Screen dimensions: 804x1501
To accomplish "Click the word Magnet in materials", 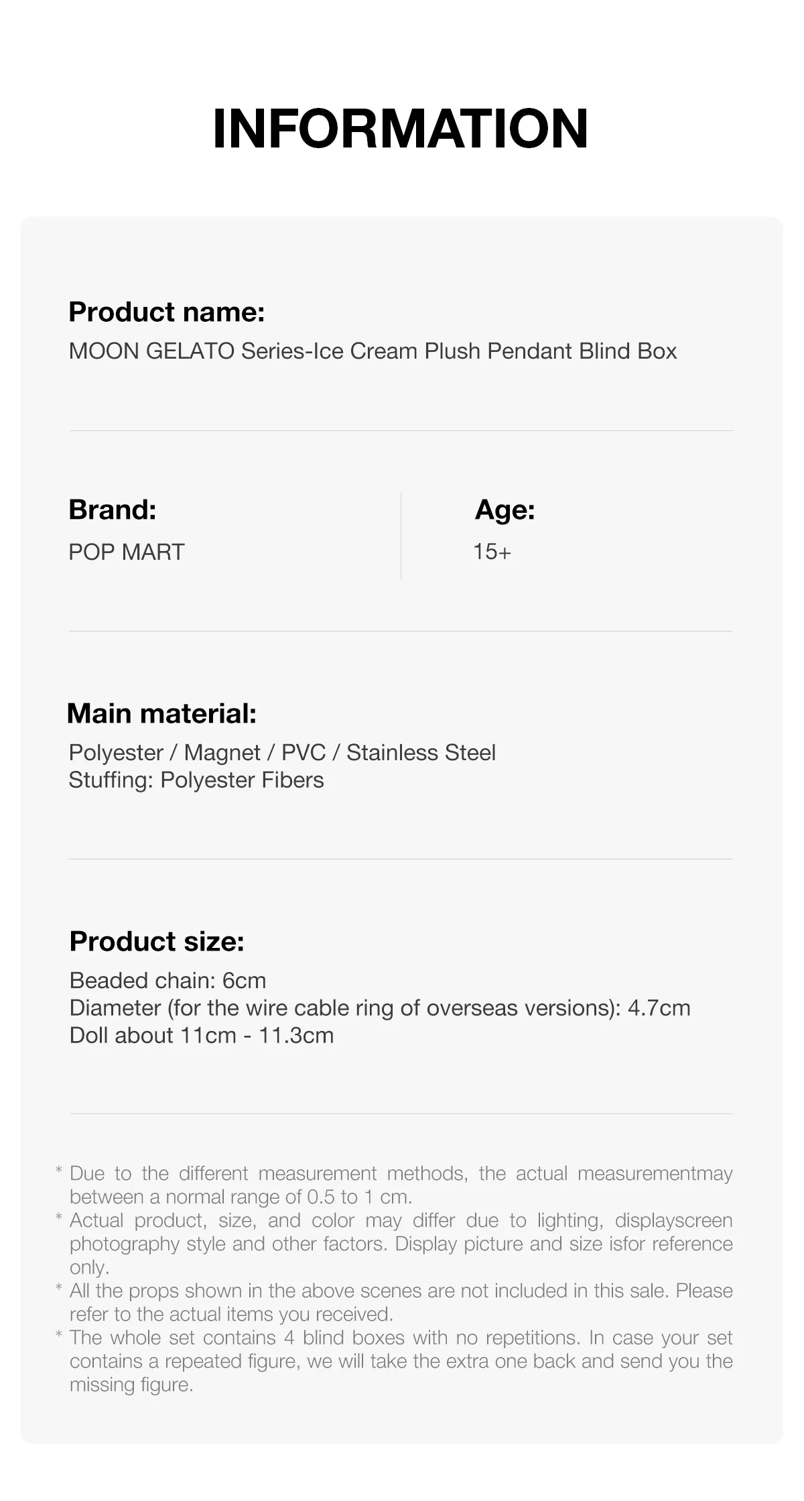I will [222, 753].
